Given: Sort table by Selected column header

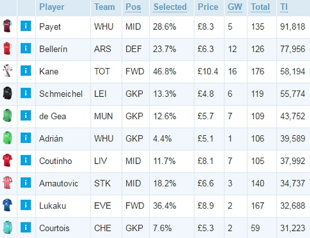Looking at the screenshot, I should coord(170,7).
